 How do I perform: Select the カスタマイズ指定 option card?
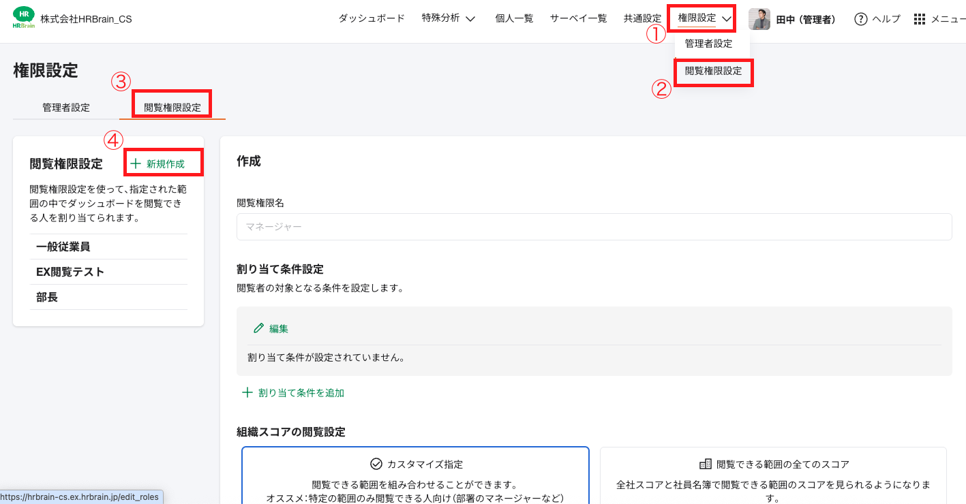pos(415,477)
